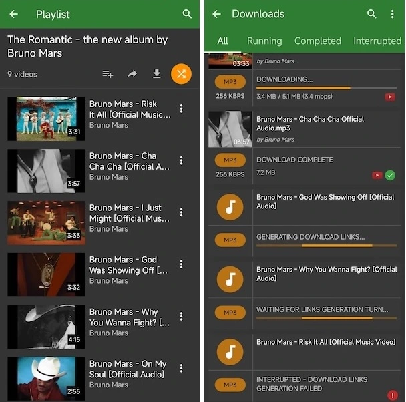Open Cha Cha Cha playlist thumbnail

coord(46,171)
